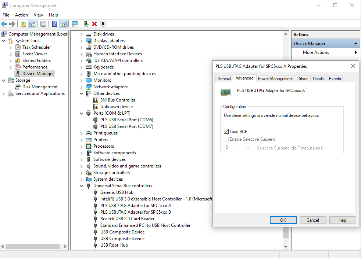The image size is (361, 258).
Task: Expand the Network adapters category
Action: click(82, 86)
